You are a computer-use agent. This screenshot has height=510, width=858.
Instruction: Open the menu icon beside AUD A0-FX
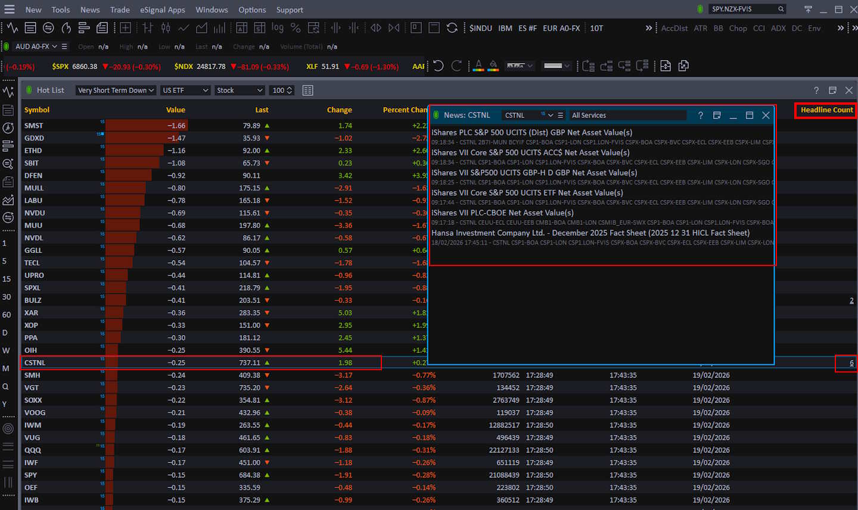[x=64, y=46]
